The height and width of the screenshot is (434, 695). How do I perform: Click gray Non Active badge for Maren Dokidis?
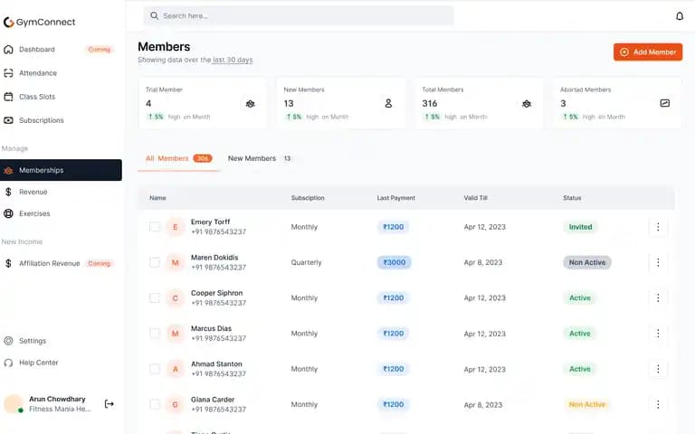point(586,262)
